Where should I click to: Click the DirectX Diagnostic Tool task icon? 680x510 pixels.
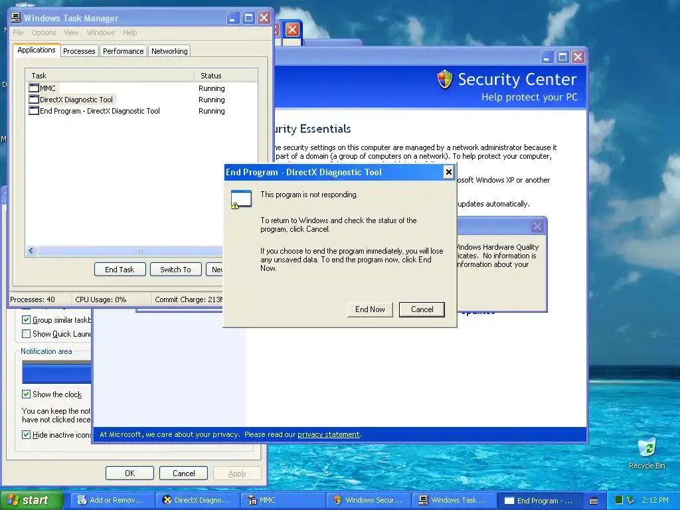click(x=34, y=100)
